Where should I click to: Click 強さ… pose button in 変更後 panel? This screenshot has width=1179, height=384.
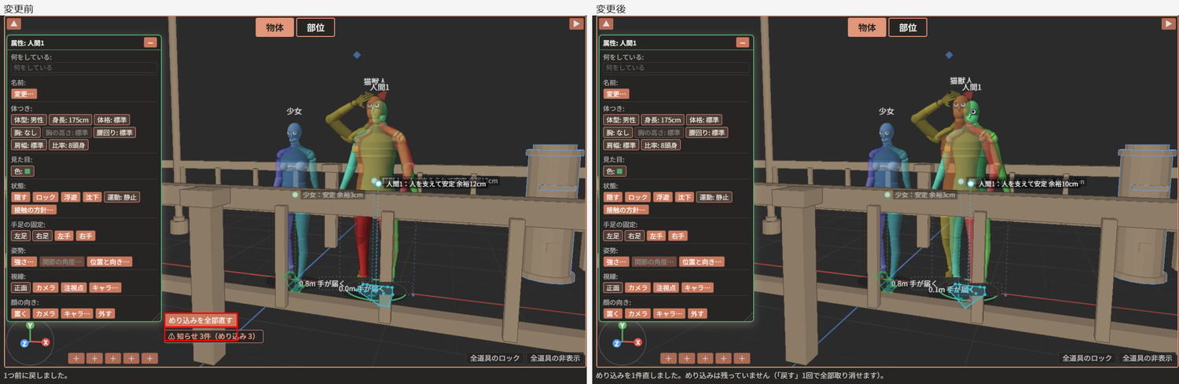pos(616,261)
